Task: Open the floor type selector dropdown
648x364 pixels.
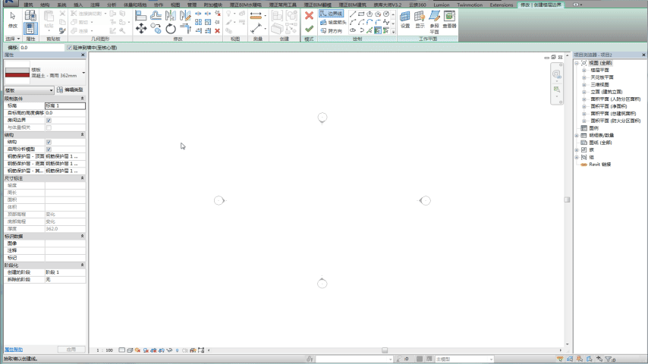Action: (83, 73)
